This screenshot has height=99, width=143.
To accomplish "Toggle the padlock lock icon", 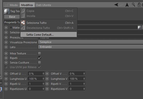I will coord(139,5).
